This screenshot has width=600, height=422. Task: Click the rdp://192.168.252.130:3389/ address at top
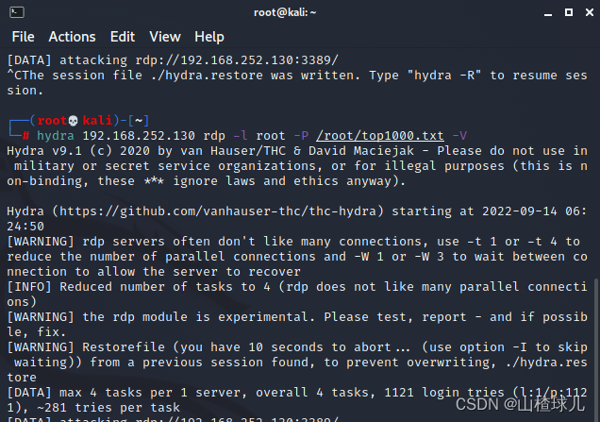coord(237,60)
